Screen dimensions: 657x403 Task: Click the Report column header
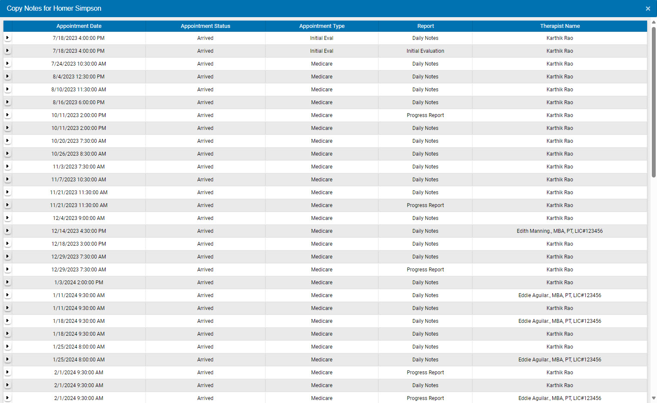pos(425,26)
